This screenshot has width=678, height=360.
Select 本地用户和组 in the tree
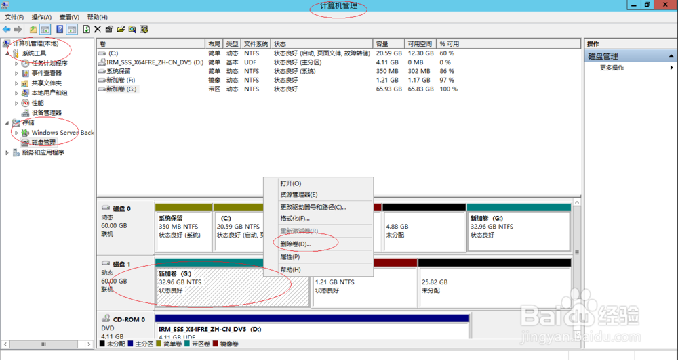(49, 93)
